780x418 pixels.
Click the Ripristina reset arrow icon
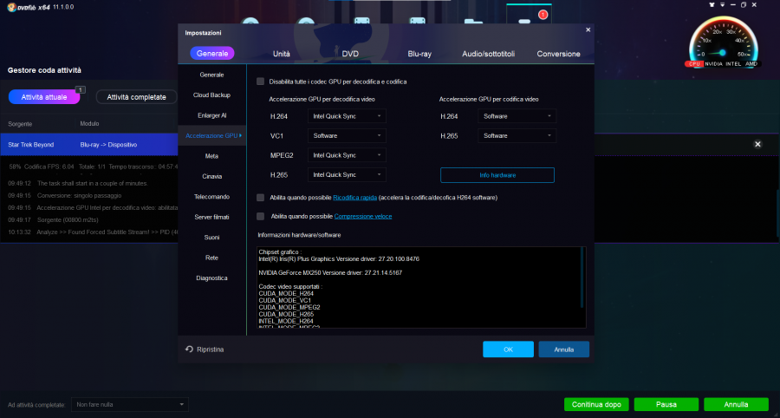click(x=189, y=349)
